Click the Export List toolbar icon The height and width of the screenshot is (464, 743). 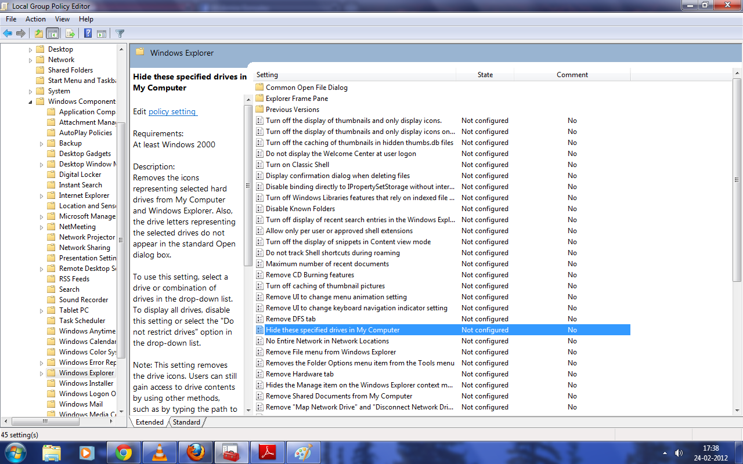70,34
